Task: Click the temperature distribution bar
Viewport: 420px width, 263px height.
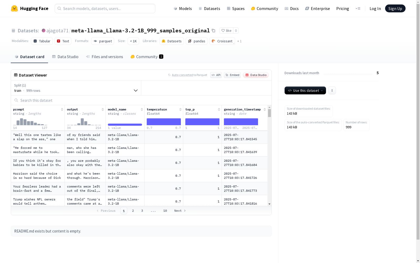Action: (x=164, y=122)
